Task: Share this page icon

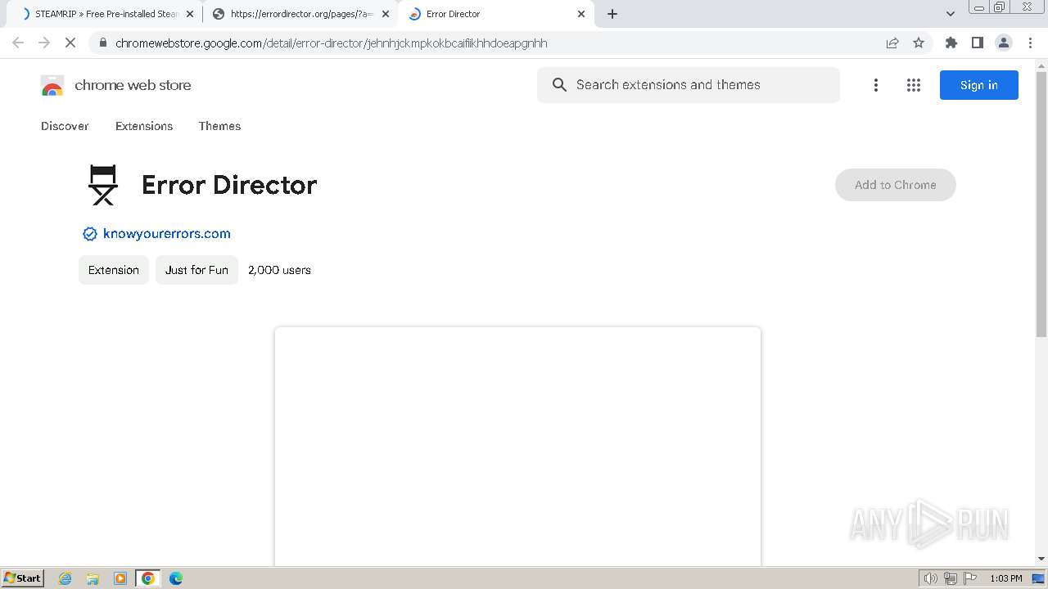Action: (x=892, y=43)
